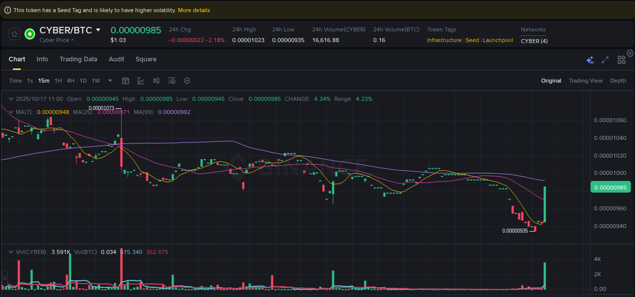This screenshot has width=635, height=297.
Task: Toggle the favorite star for CYBER/BTC
Action: click(14, 34)
